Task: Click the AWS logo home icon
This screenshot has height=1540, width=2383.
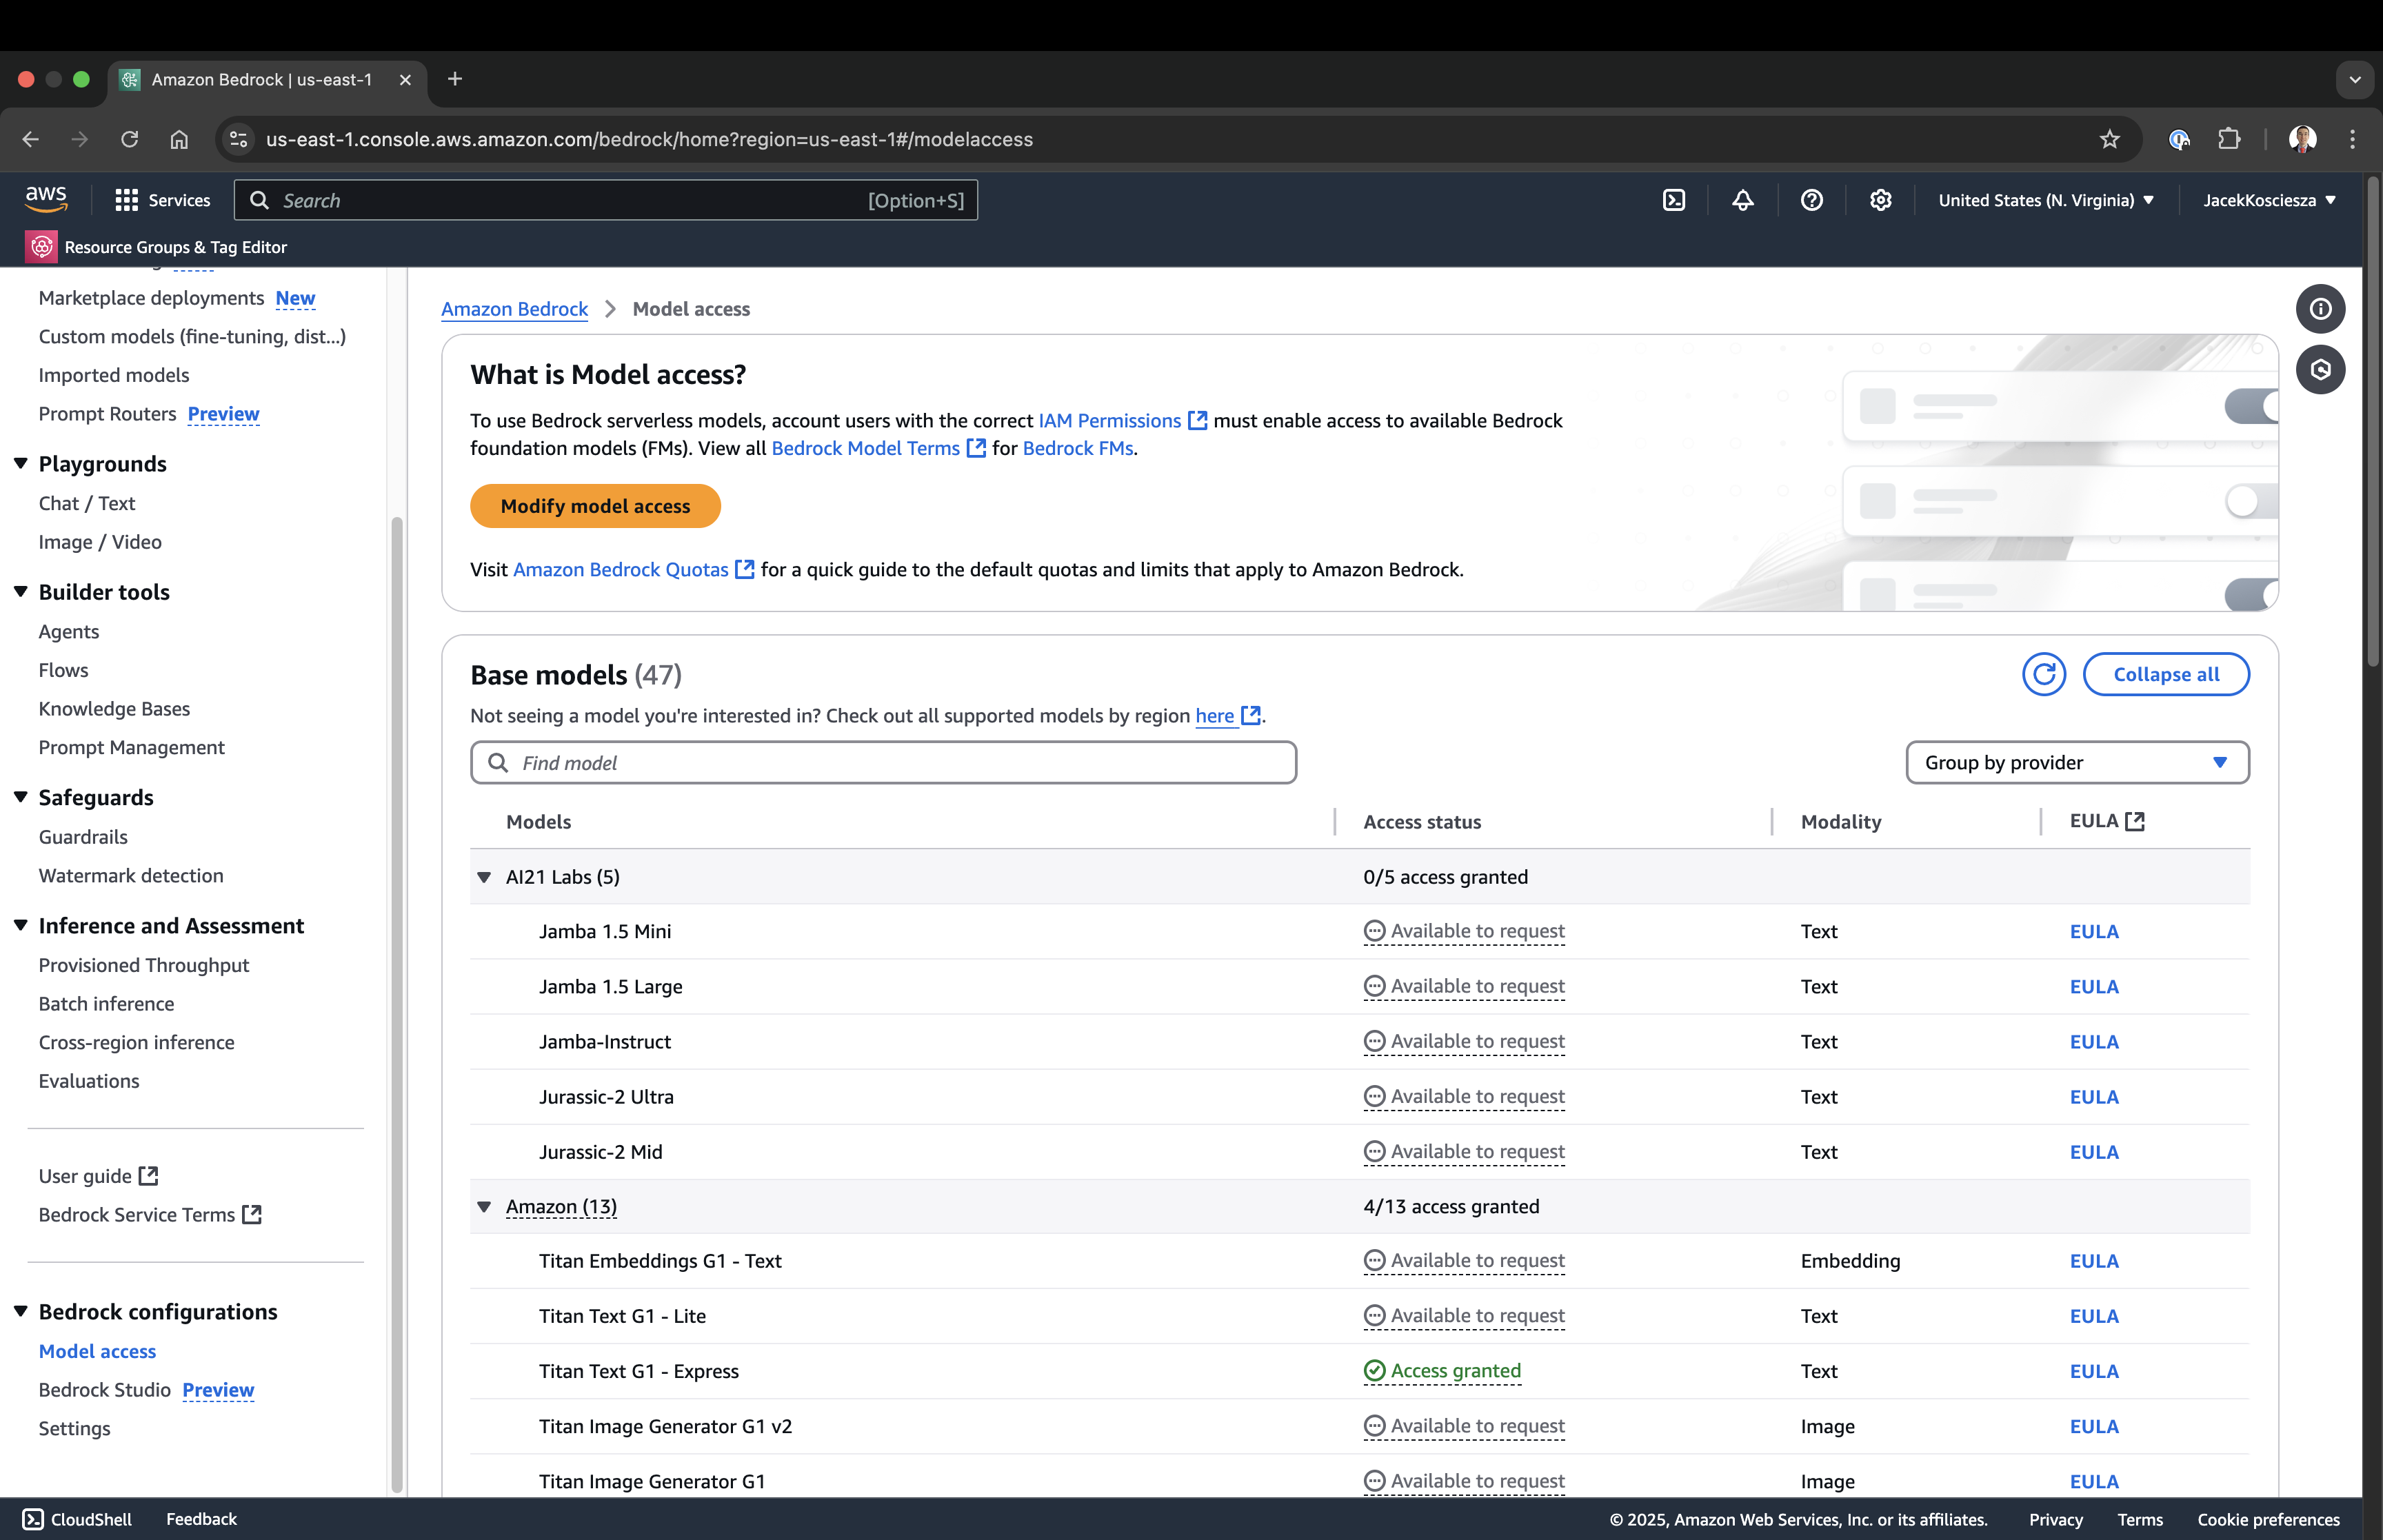Action: coord(46,199)
